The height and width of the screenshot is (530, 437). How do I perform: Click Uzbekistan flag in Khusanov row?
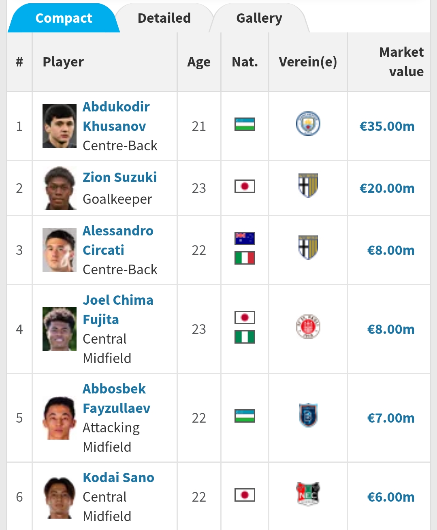click(245, 124)
